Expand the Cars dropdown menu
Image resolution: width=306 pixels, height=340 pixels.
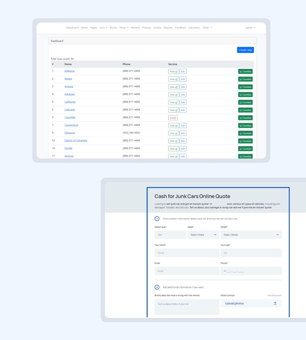(103, 28)
